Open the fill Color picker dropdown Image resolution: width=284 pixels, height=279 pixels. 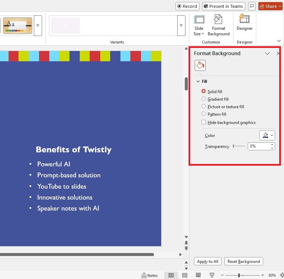click(267, 135)
